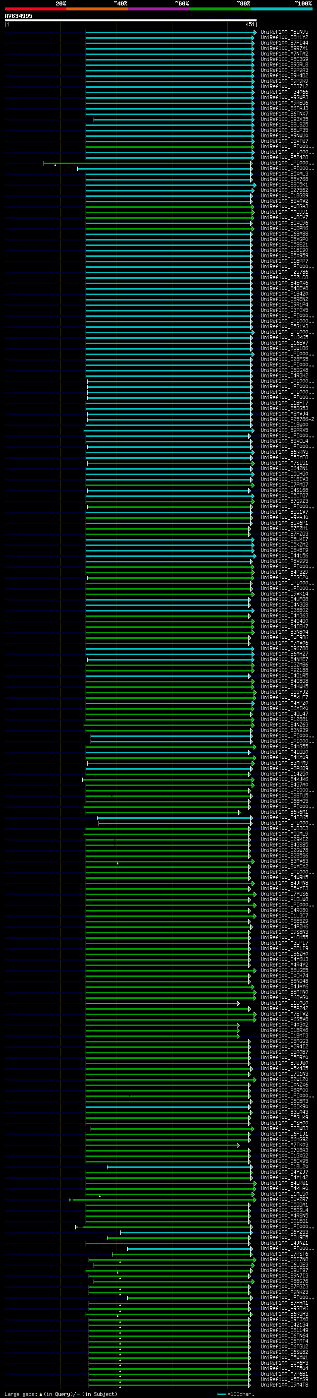
Task: Click the UniRef100_B9R7X1 entry
Action: click(284, 48)
